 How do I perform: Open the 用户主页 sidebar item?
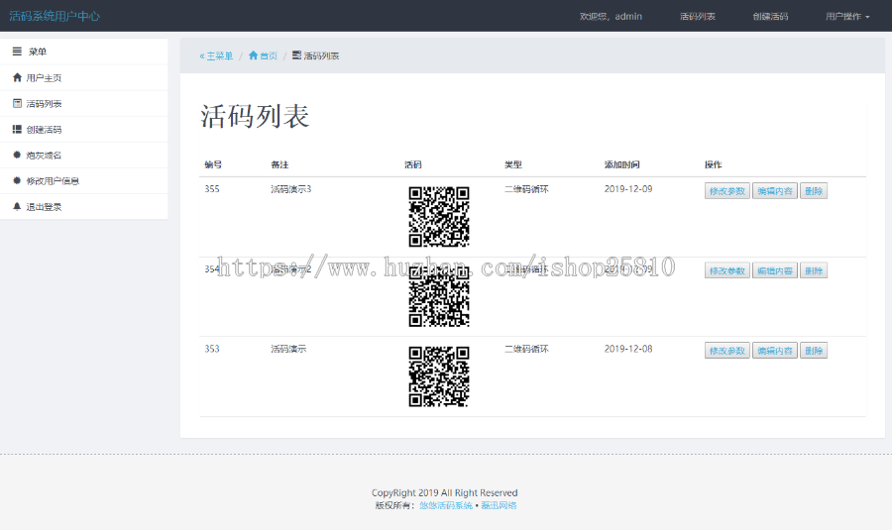click(x=84, y=78)
